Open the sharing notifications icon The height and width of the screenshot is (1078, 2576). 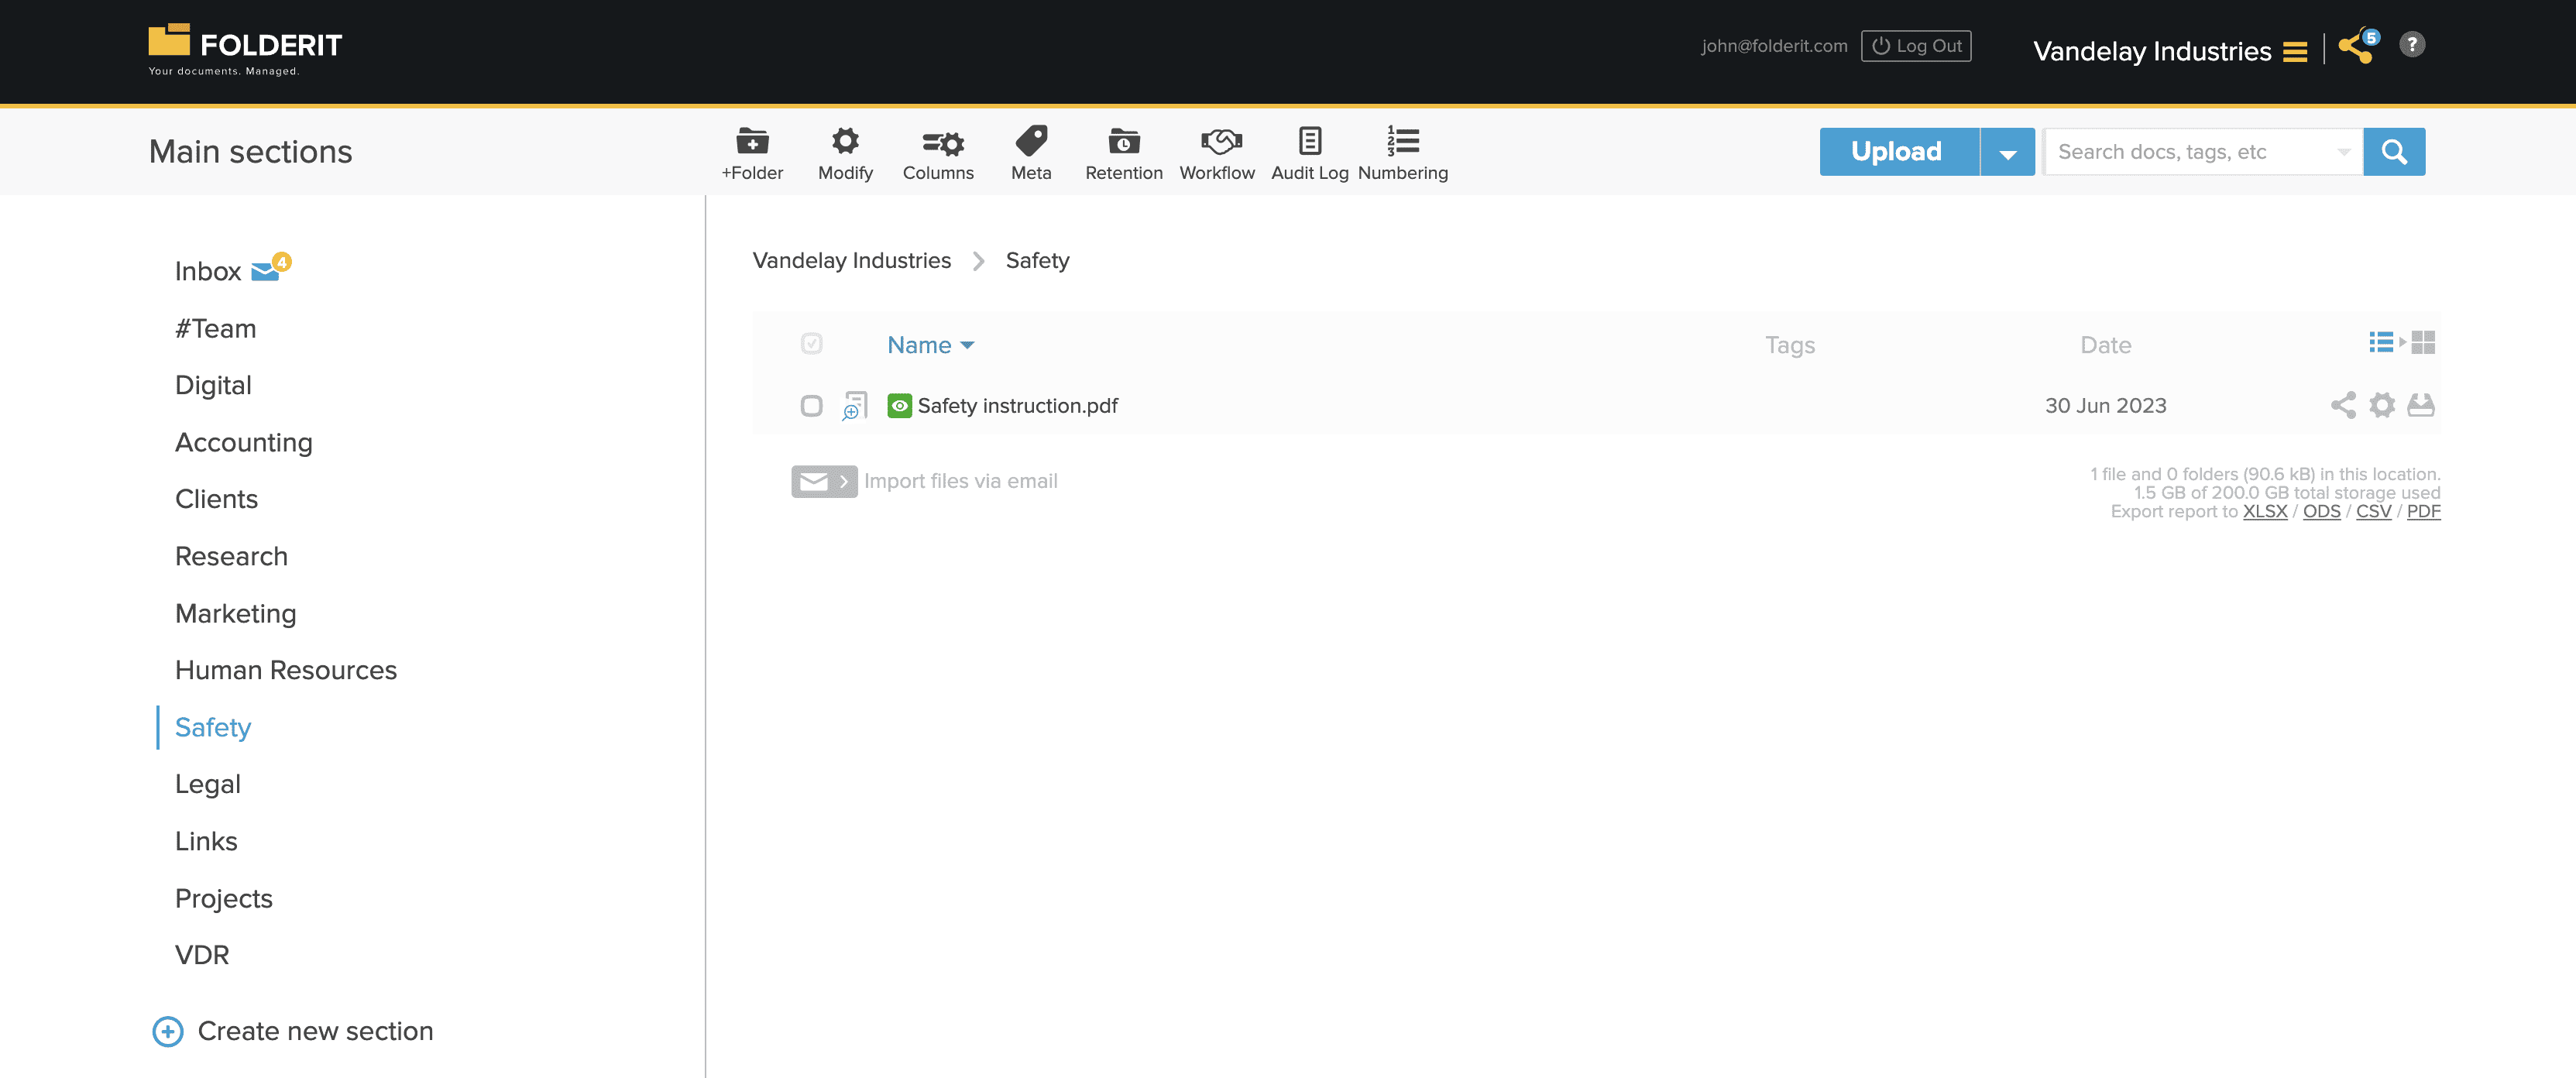2357,46
